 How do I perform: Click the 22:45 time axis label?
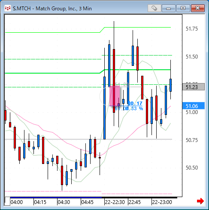(x=135, y=202)
